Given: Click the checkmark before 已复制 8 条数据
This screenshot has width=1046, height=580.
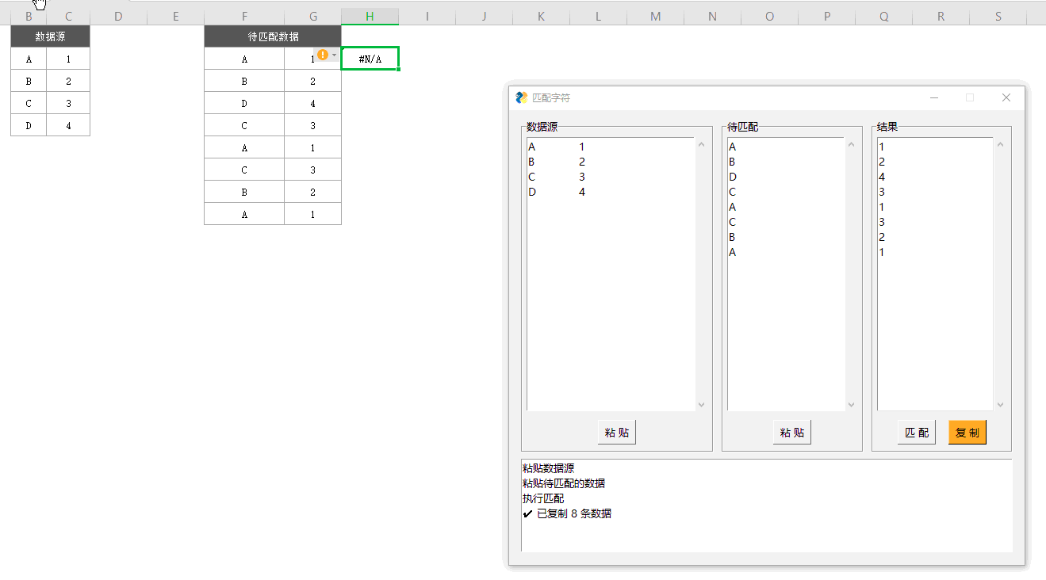Looking at the screenshot, I should point(527,513).
